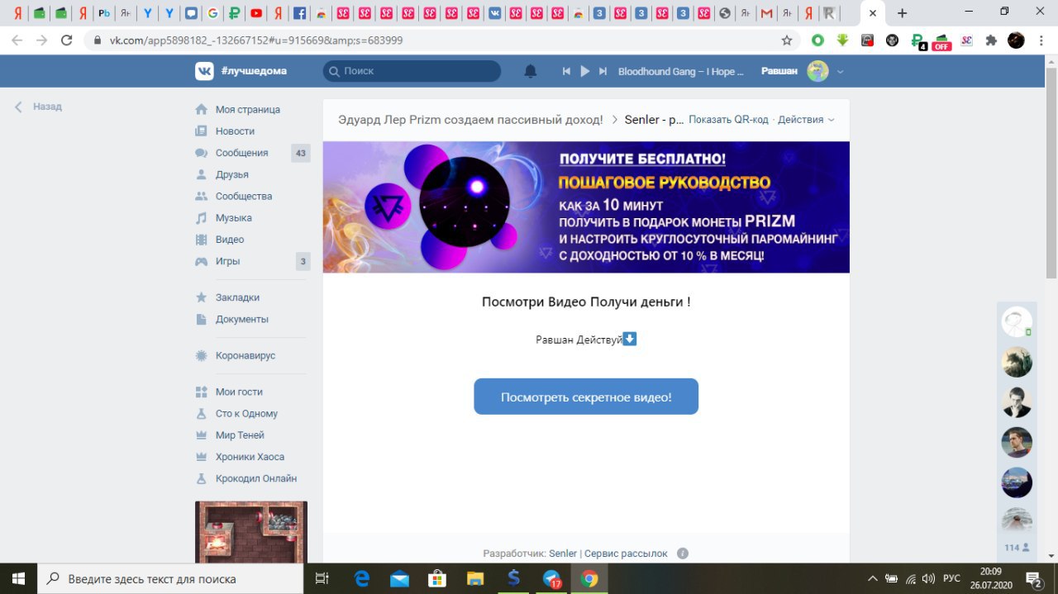Open Музыка in the sidebar
1058x594 pixels.
tap(233, 218)
